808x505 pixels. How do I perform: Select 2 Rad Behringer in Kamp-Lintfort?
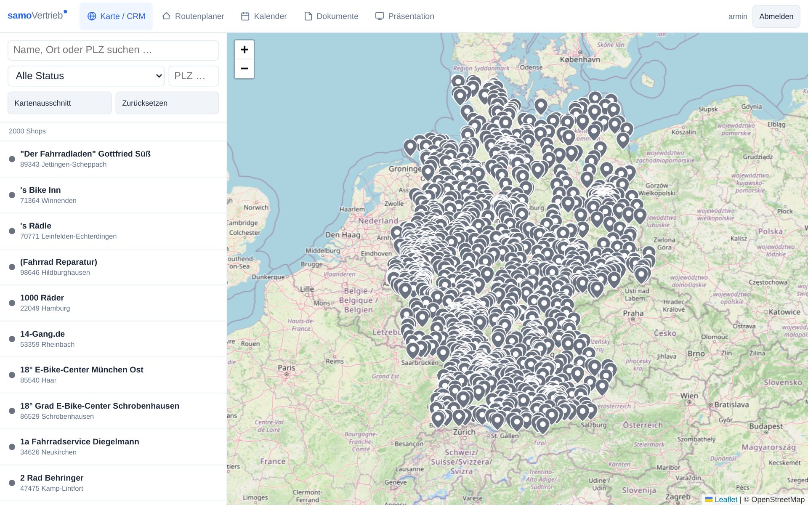[113, 483]
